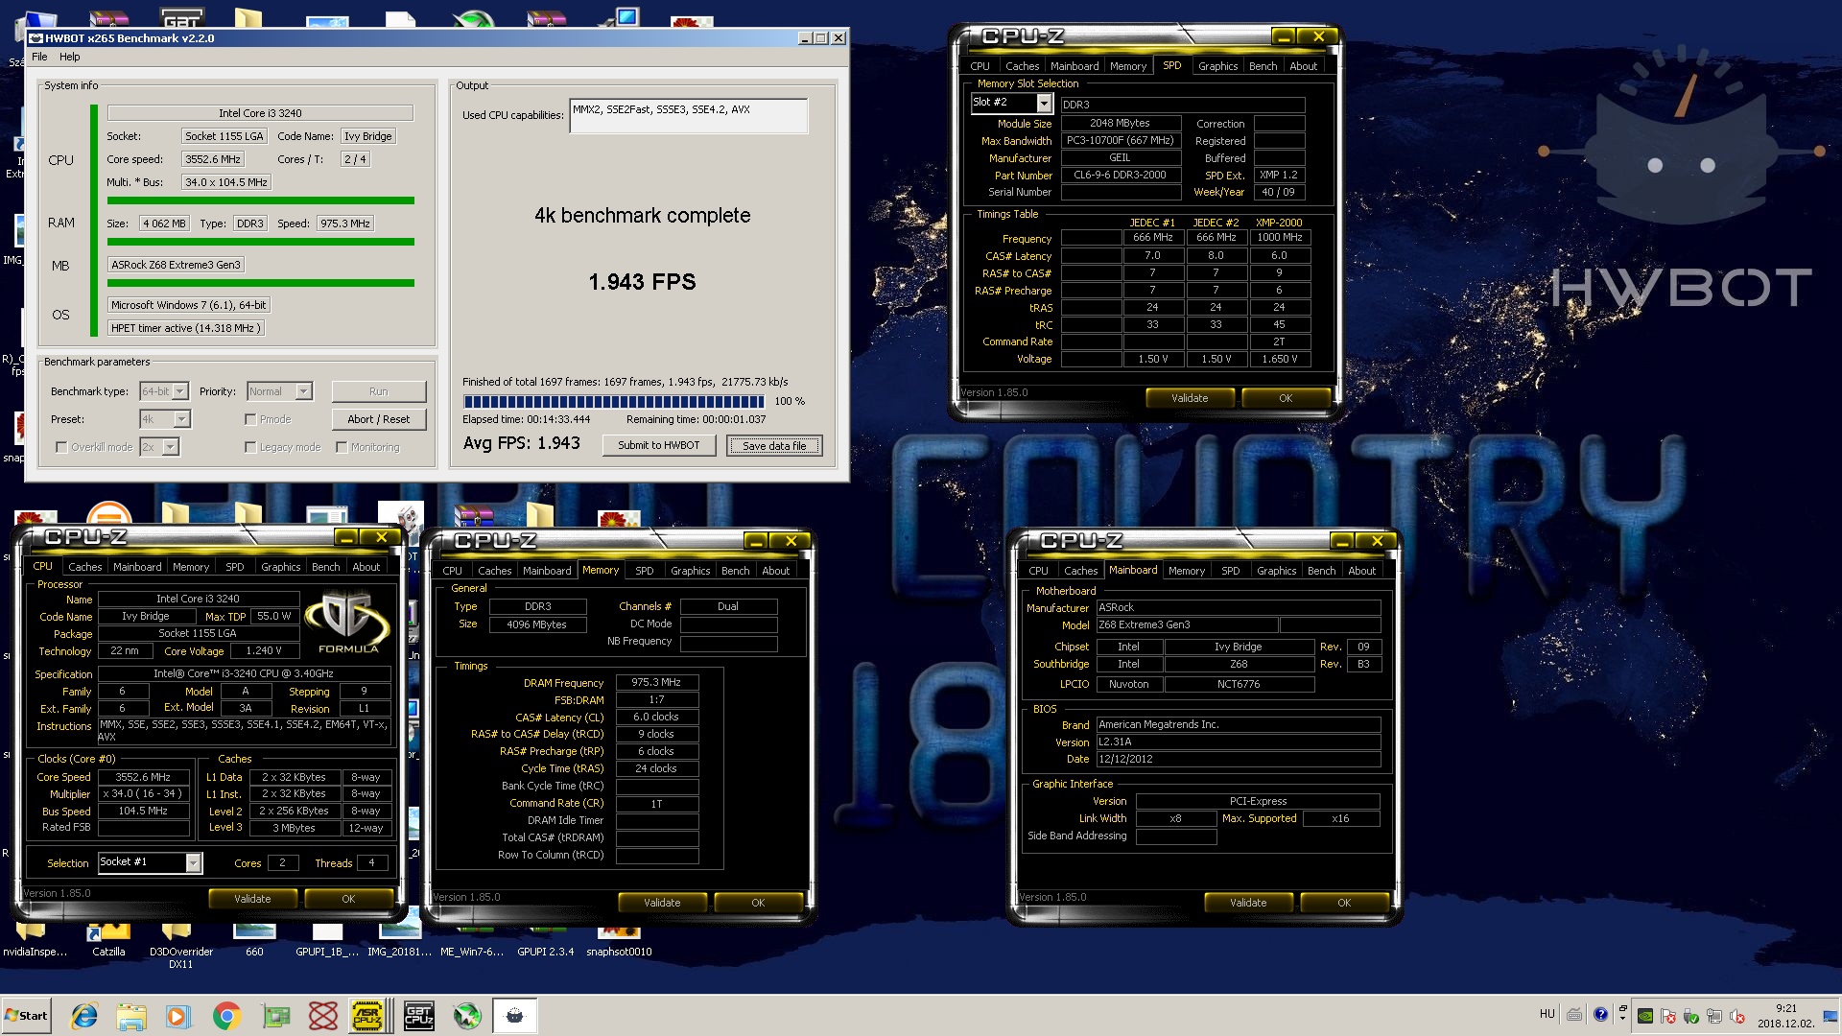Click the OC Formula logo in CPU-Z
Screen dimensions: 1842x1036
(347, 623)
